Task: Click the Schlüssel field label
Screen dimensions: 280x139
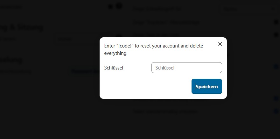Action: tap(114, 68)
